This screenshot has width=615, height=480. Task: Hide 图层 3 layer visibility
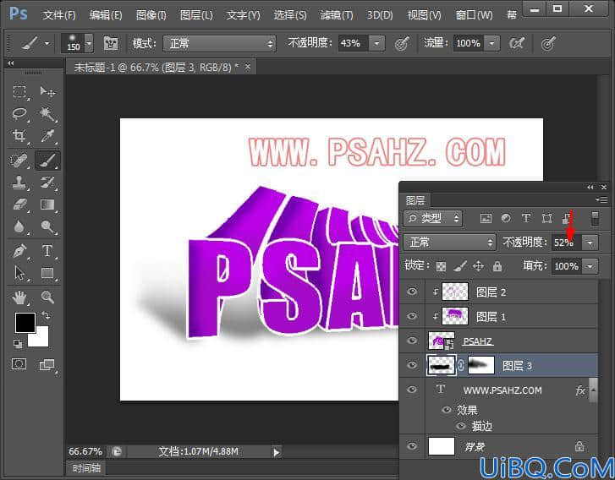pyautogui.click(x=412, y=365)
